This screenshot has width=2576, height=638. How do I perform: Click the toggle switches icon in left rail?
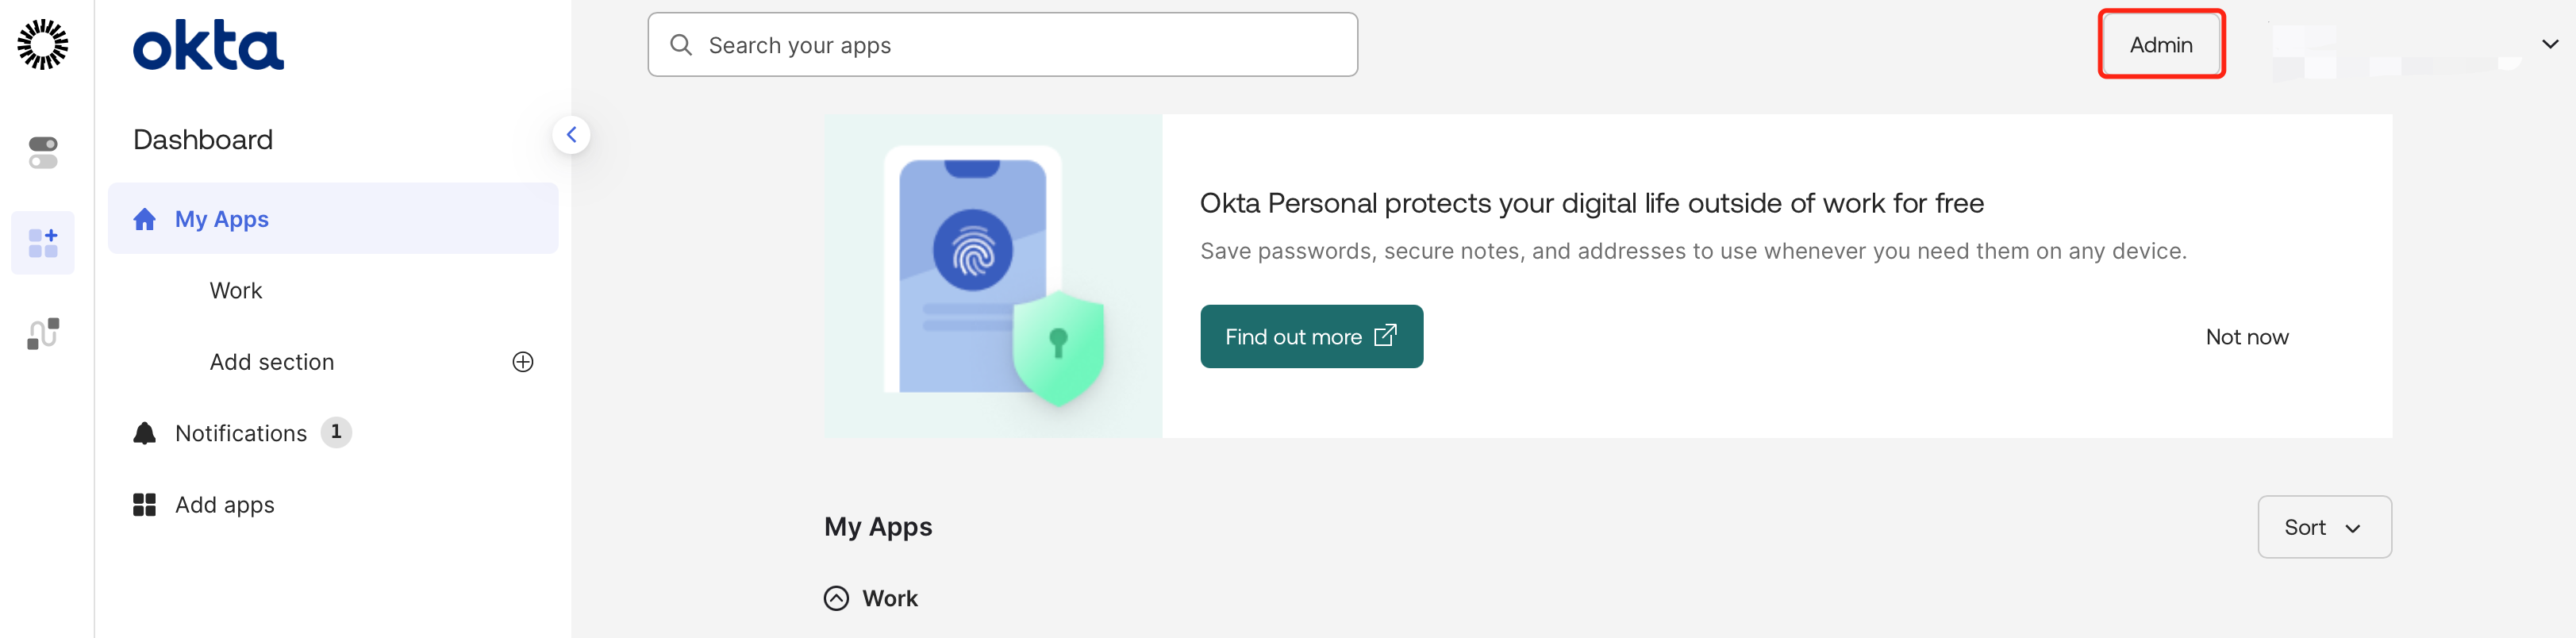pos(43,153)
